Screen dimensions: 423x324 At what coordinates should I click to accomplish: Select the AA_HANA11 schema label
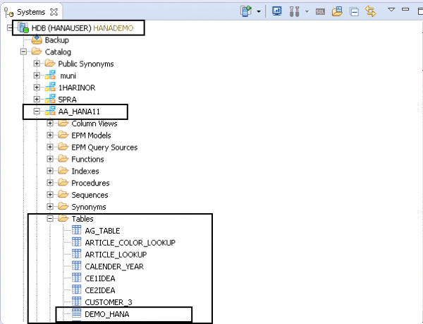coord(79,112)
